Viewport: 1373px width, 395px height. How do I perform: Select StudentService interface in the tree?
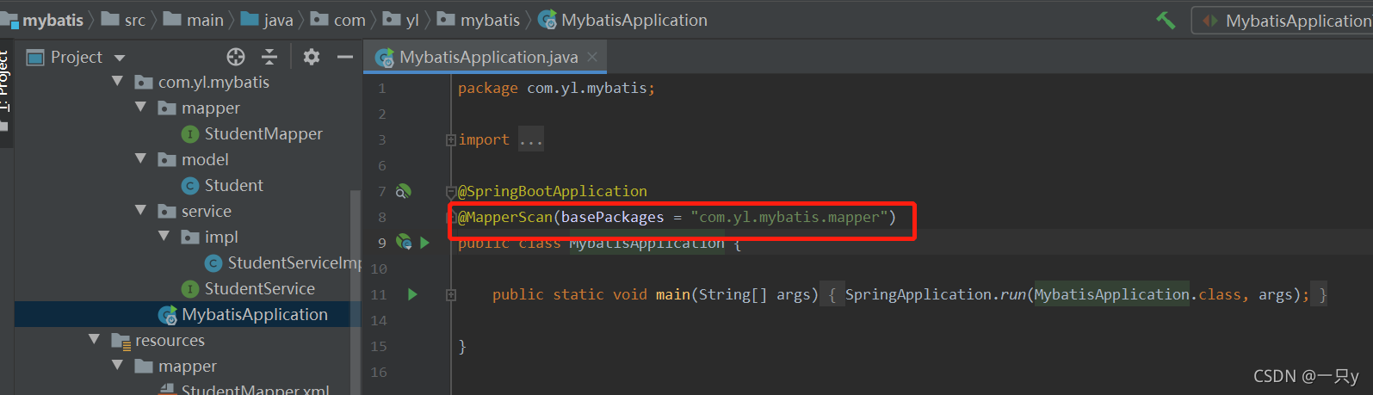(259, 288)
